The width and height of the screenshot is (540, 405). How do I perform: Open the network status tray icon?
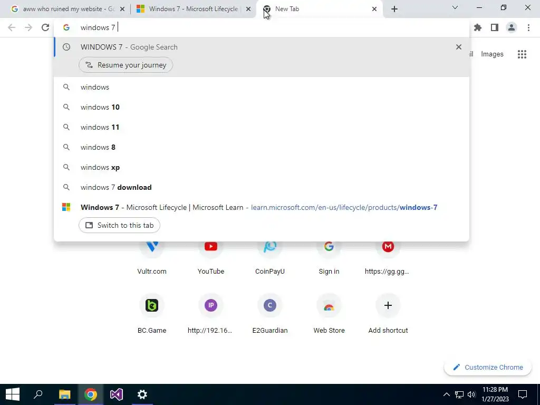click(x=459, y=394)
